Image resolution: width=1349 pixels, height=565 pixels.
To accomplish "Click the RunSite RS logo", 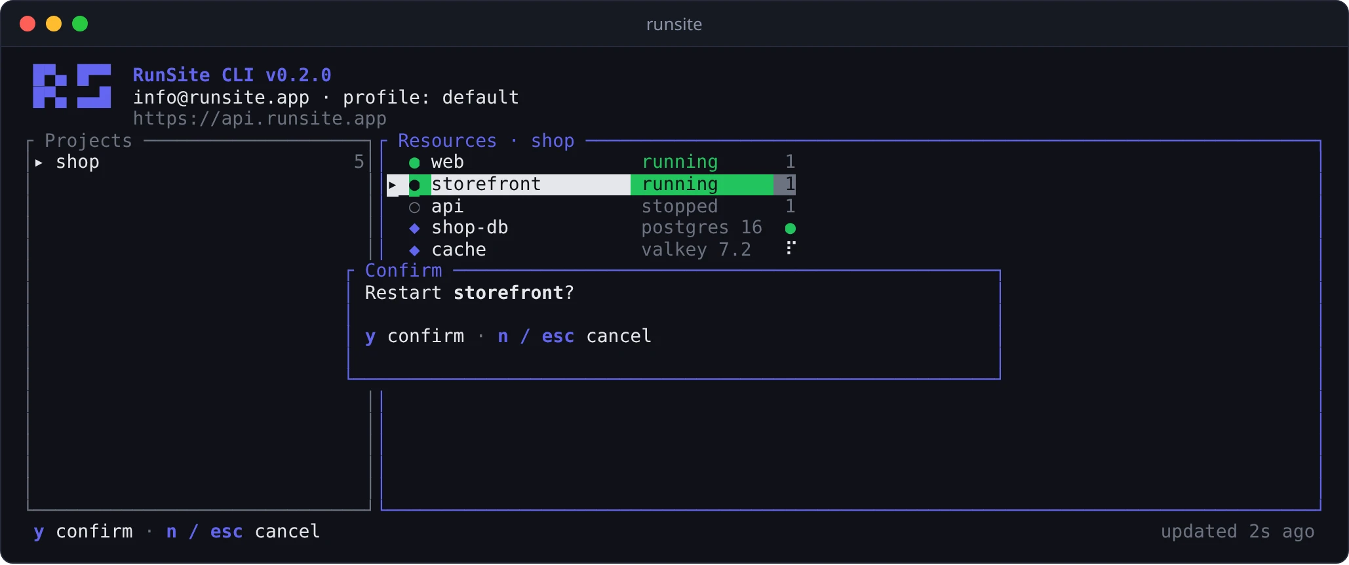I will pos(72,86).
